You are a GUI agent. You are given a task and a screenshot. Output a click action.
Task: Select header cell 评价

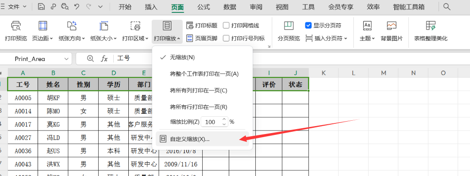(x=269, y=84)
